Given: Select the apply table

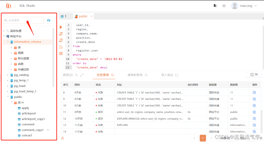Looking at the screenshot, I should click(25, 108).
